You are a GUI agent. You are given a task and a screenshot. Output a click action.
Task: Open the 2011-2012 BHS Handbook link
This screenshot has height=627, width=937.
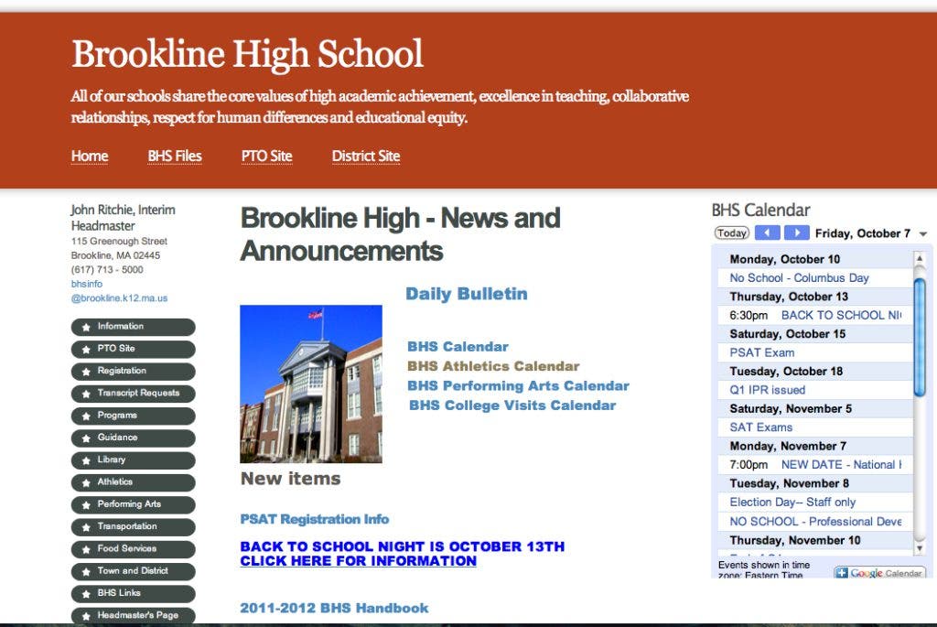[x=334, y=608]
